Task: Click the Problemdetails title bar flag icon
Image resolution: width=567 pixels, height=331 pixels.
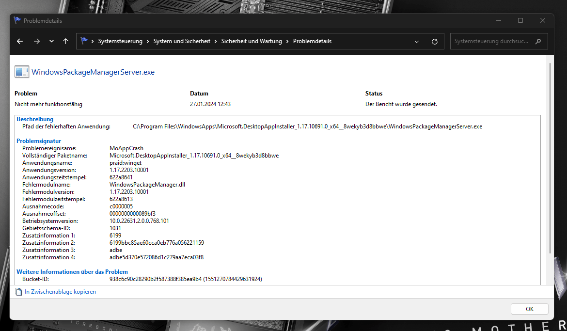Action: pos(17,20)
